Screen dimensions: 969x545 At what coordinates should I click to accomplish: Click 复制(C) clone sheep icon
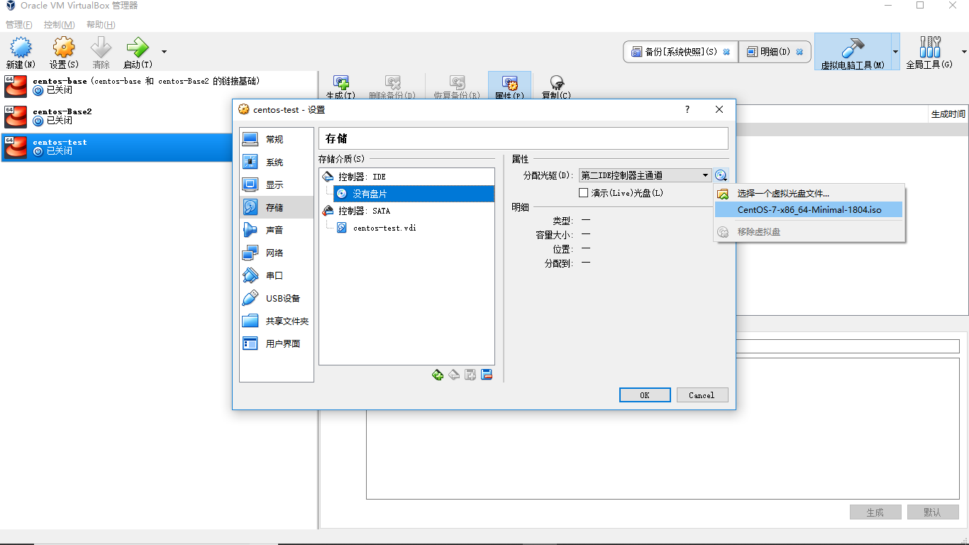556,87
